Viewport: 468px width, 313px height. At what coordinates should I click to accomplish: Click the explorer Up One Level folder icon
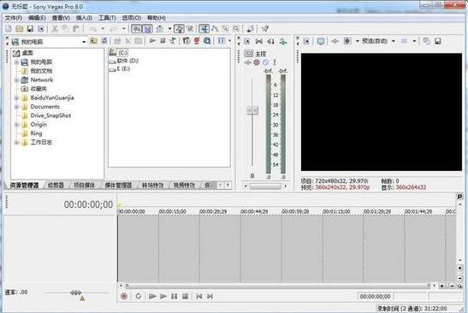(x=93, y=41)
